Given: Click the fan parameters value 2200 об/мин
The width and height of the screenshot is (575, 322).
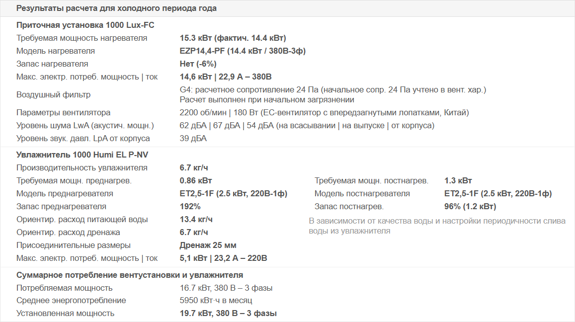Looking at the screenshot, I should pyautogui.click(x=324, y=113).
